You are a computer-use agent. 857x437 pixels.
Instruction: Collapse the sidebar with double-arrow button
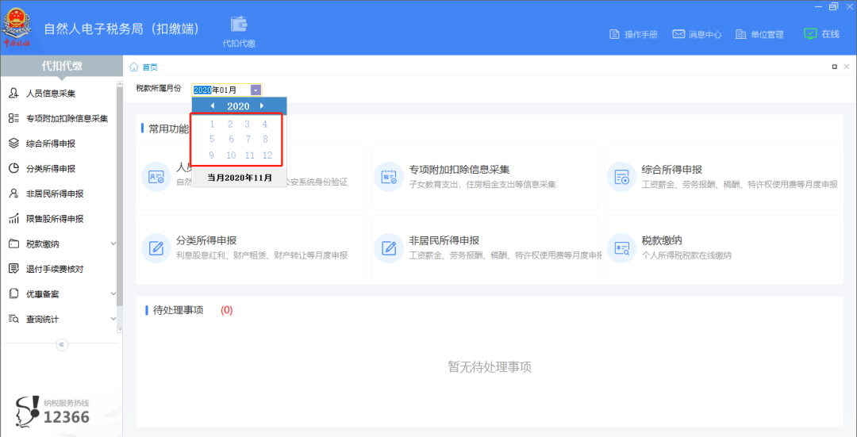coord(62,344)
